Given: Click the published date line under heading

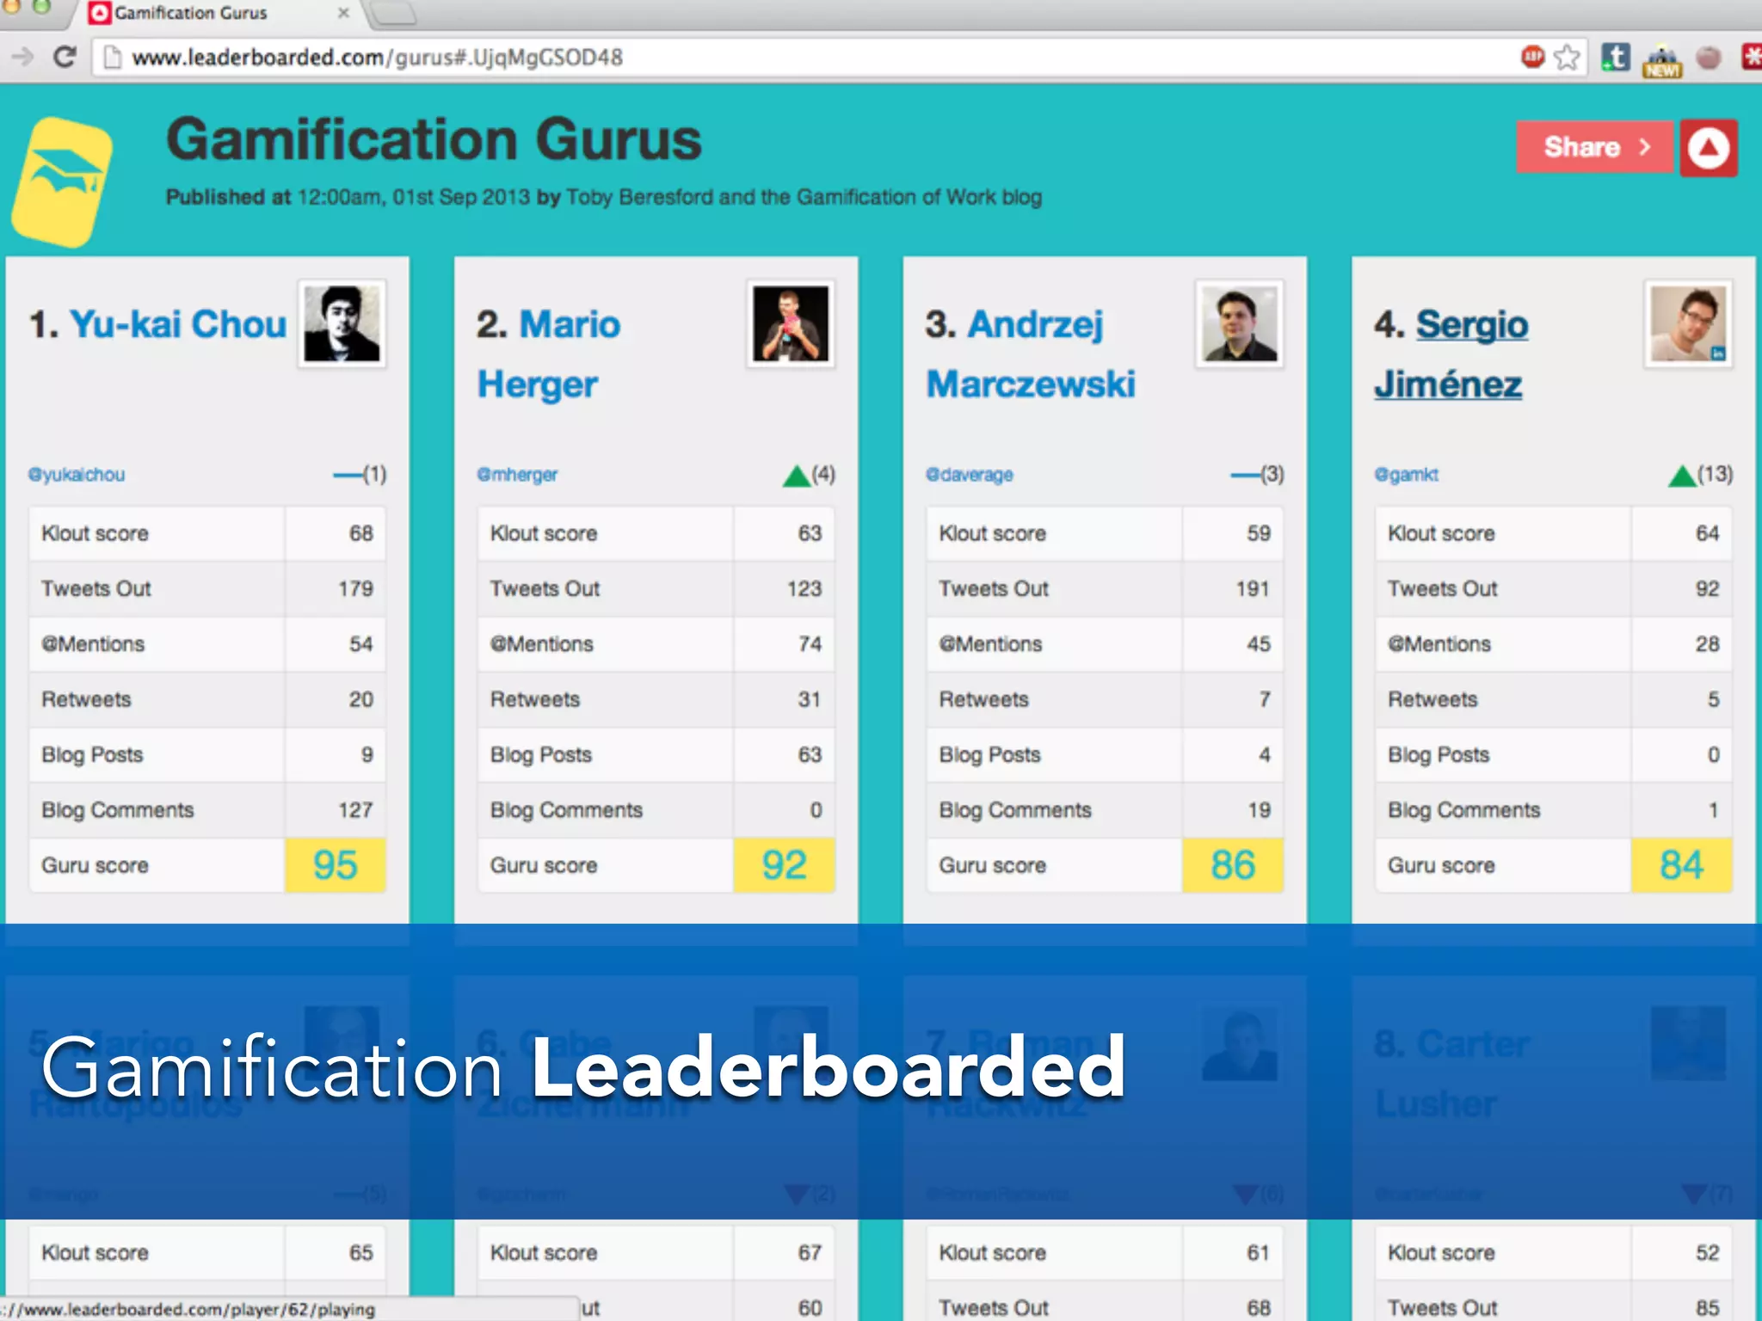Looking at the screenshot, I should [x=603, y=197].
